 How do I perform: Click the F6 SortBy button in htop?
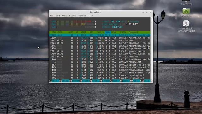[104, 81]
